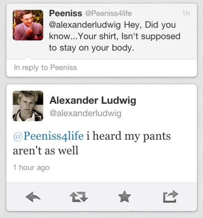Tap the @Peeniss4life handle in top tweet
The width and height of the screenshot is (203, 218).
(x=108, y=13)
